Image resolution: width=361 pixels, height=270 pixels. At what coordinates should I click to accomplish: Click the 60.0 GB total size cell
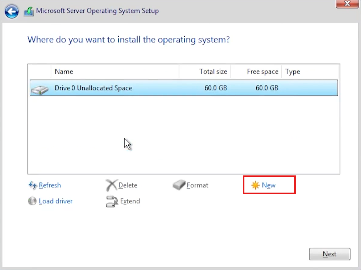click(x=216, y=88)
